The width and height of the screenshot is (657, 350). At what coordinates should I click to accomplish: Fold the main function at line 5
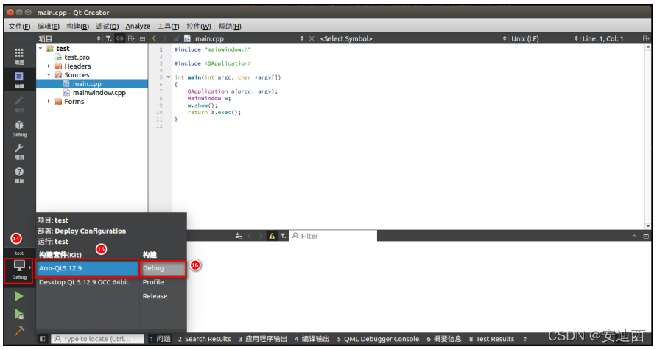(169, 77)
